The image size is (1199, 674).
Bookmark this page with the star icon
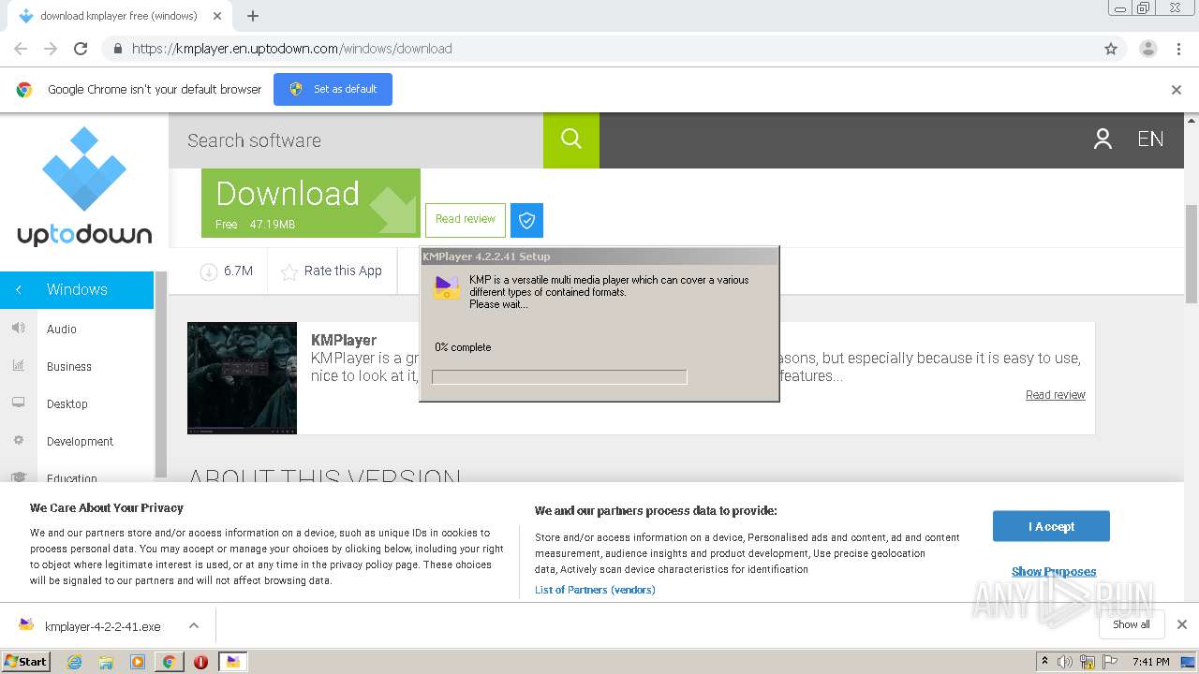tap(1111, 49)
